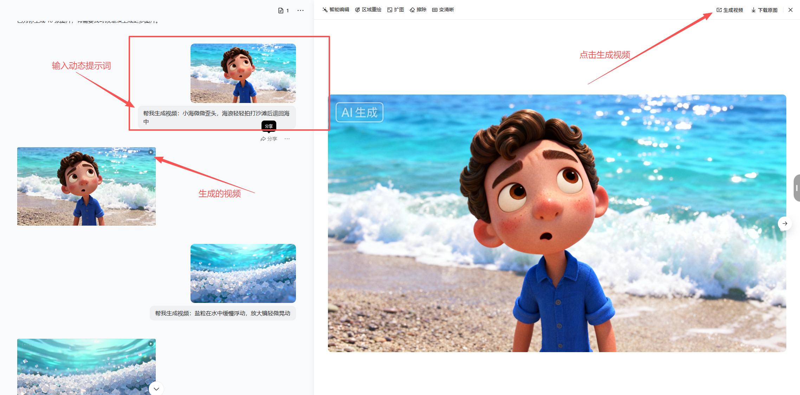800x395 pixels.
Task: Open the 智能编辑 smart edit tool
Action: [336, 10]
